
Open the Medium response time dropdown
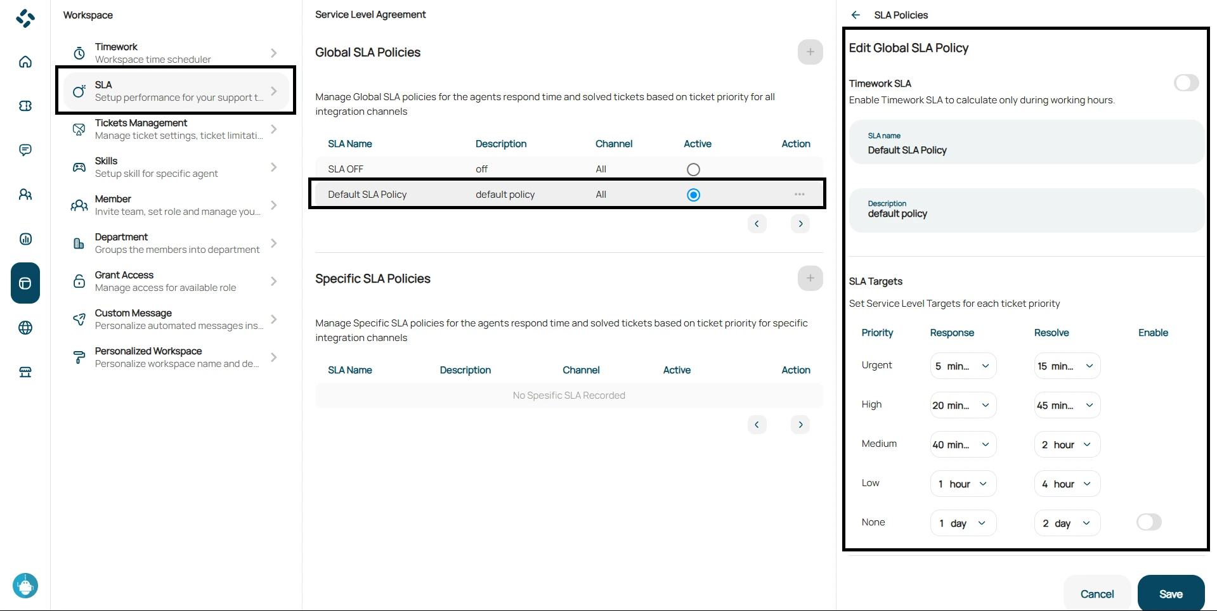963,445
